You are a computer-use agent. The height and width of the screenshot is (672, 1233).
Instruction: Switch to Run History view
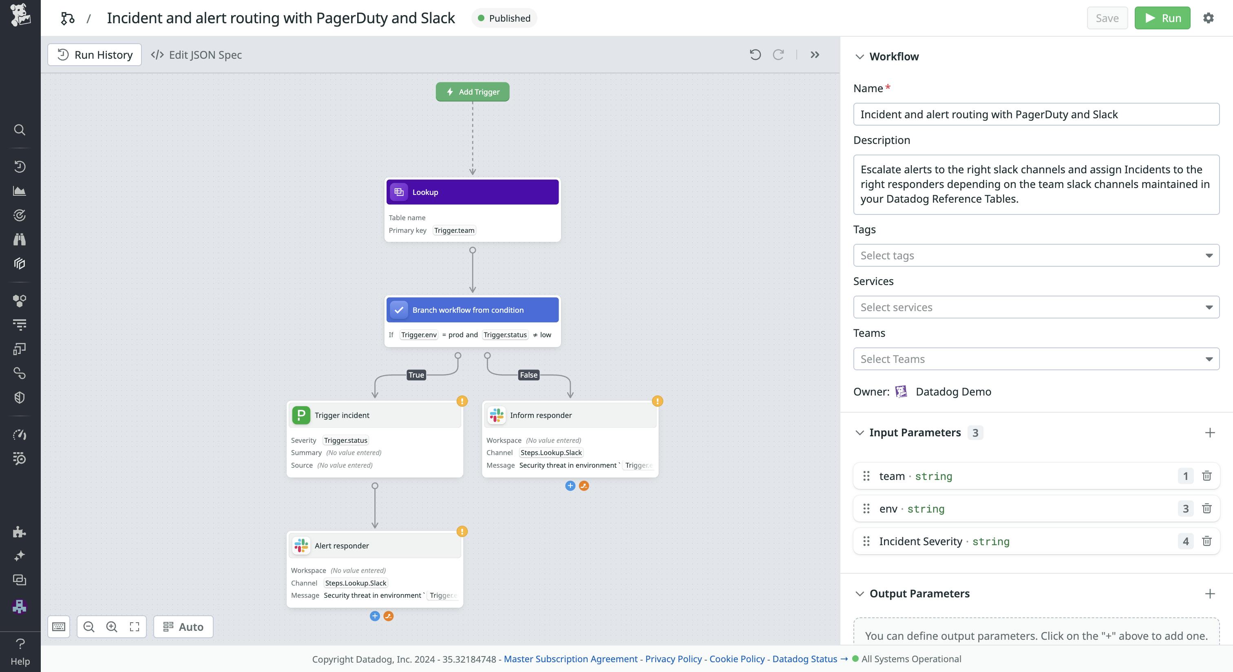pyautogui.click(x=94, y=55)
